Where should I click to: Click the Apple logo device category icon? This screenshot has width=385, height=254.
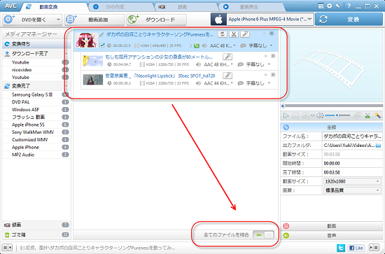(x=218, y=20)
